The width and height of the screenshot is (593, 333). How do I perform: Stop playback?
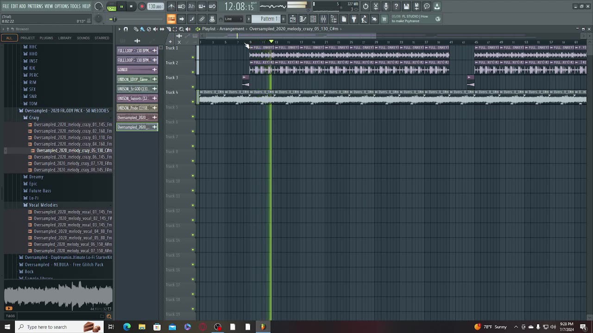click(x=132, y=6)
